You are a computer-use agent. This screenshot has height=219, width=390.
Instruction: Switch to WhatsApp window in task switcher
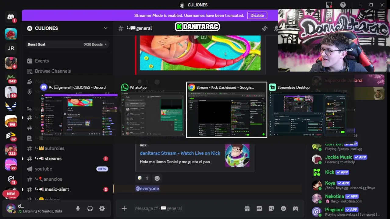pos(152,110)
